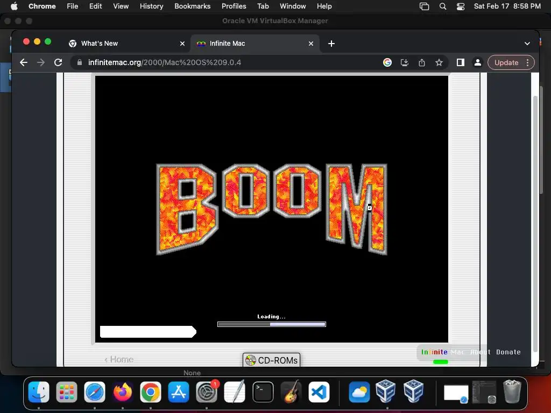Click the browser forward arrow
The width and height of the screenshot is (551, 413).
[41, 62]
